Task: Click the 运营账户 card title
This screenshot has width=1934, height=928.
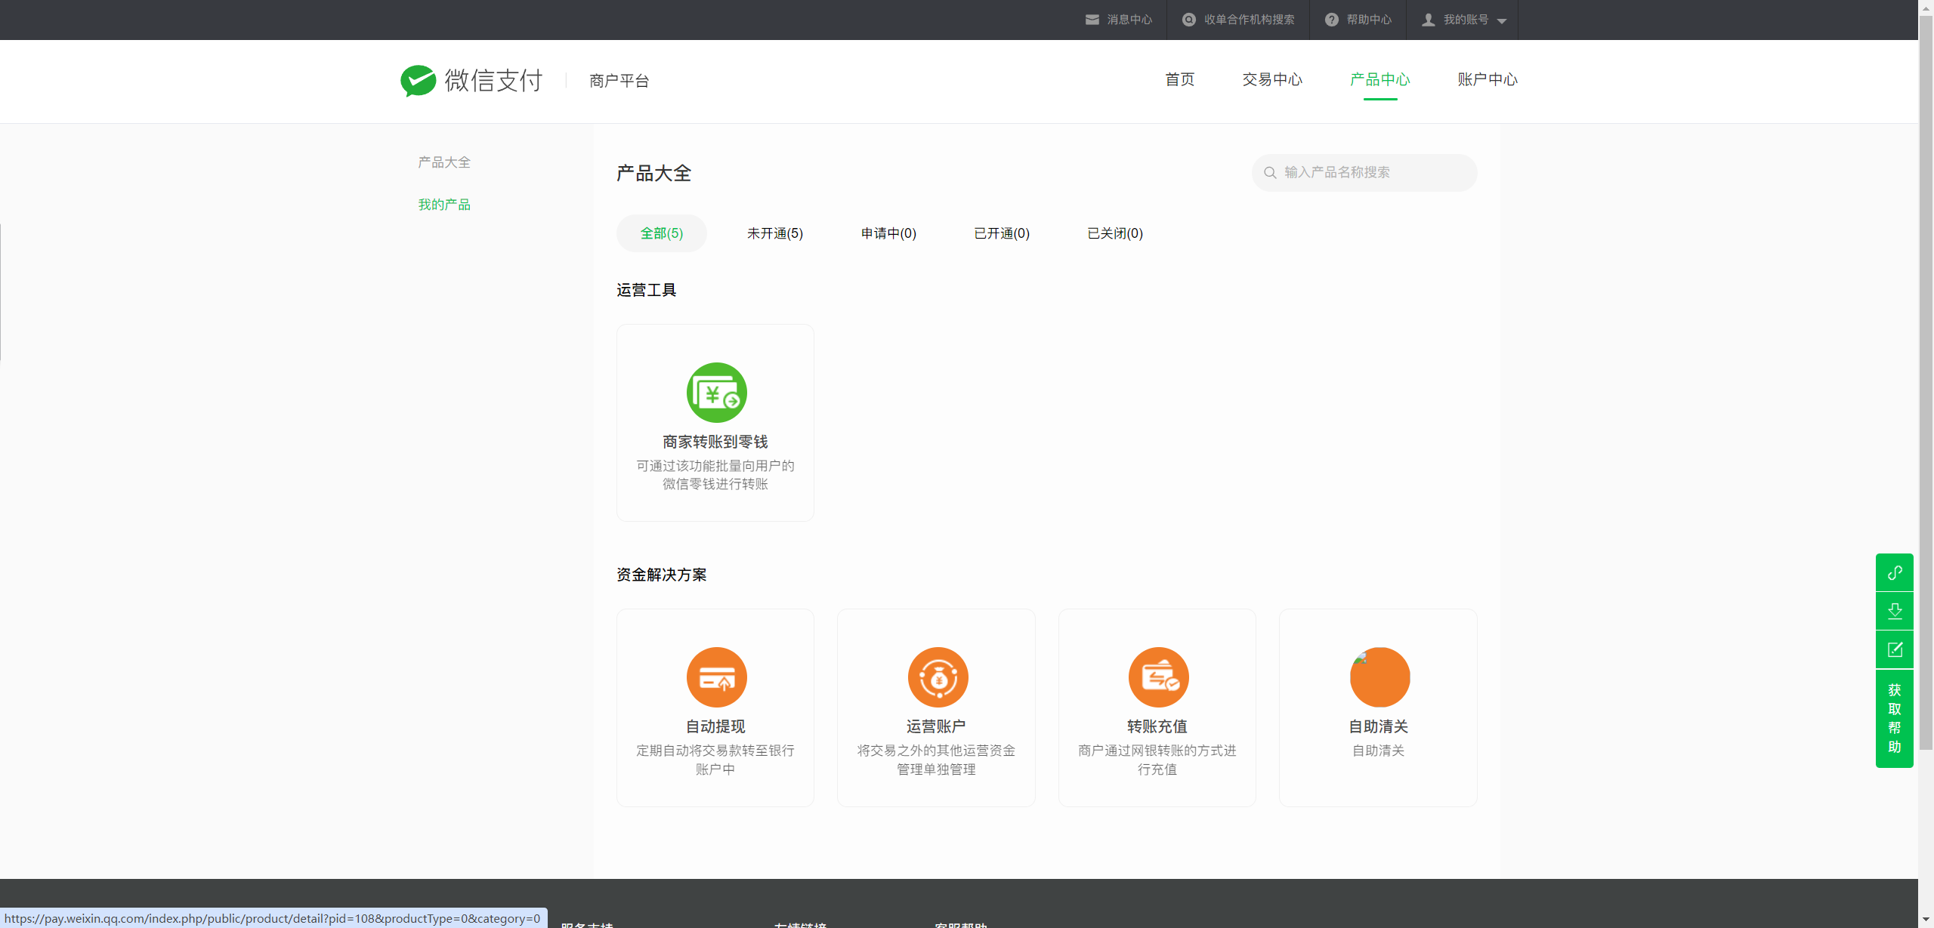Action: [x=936, y=726]
